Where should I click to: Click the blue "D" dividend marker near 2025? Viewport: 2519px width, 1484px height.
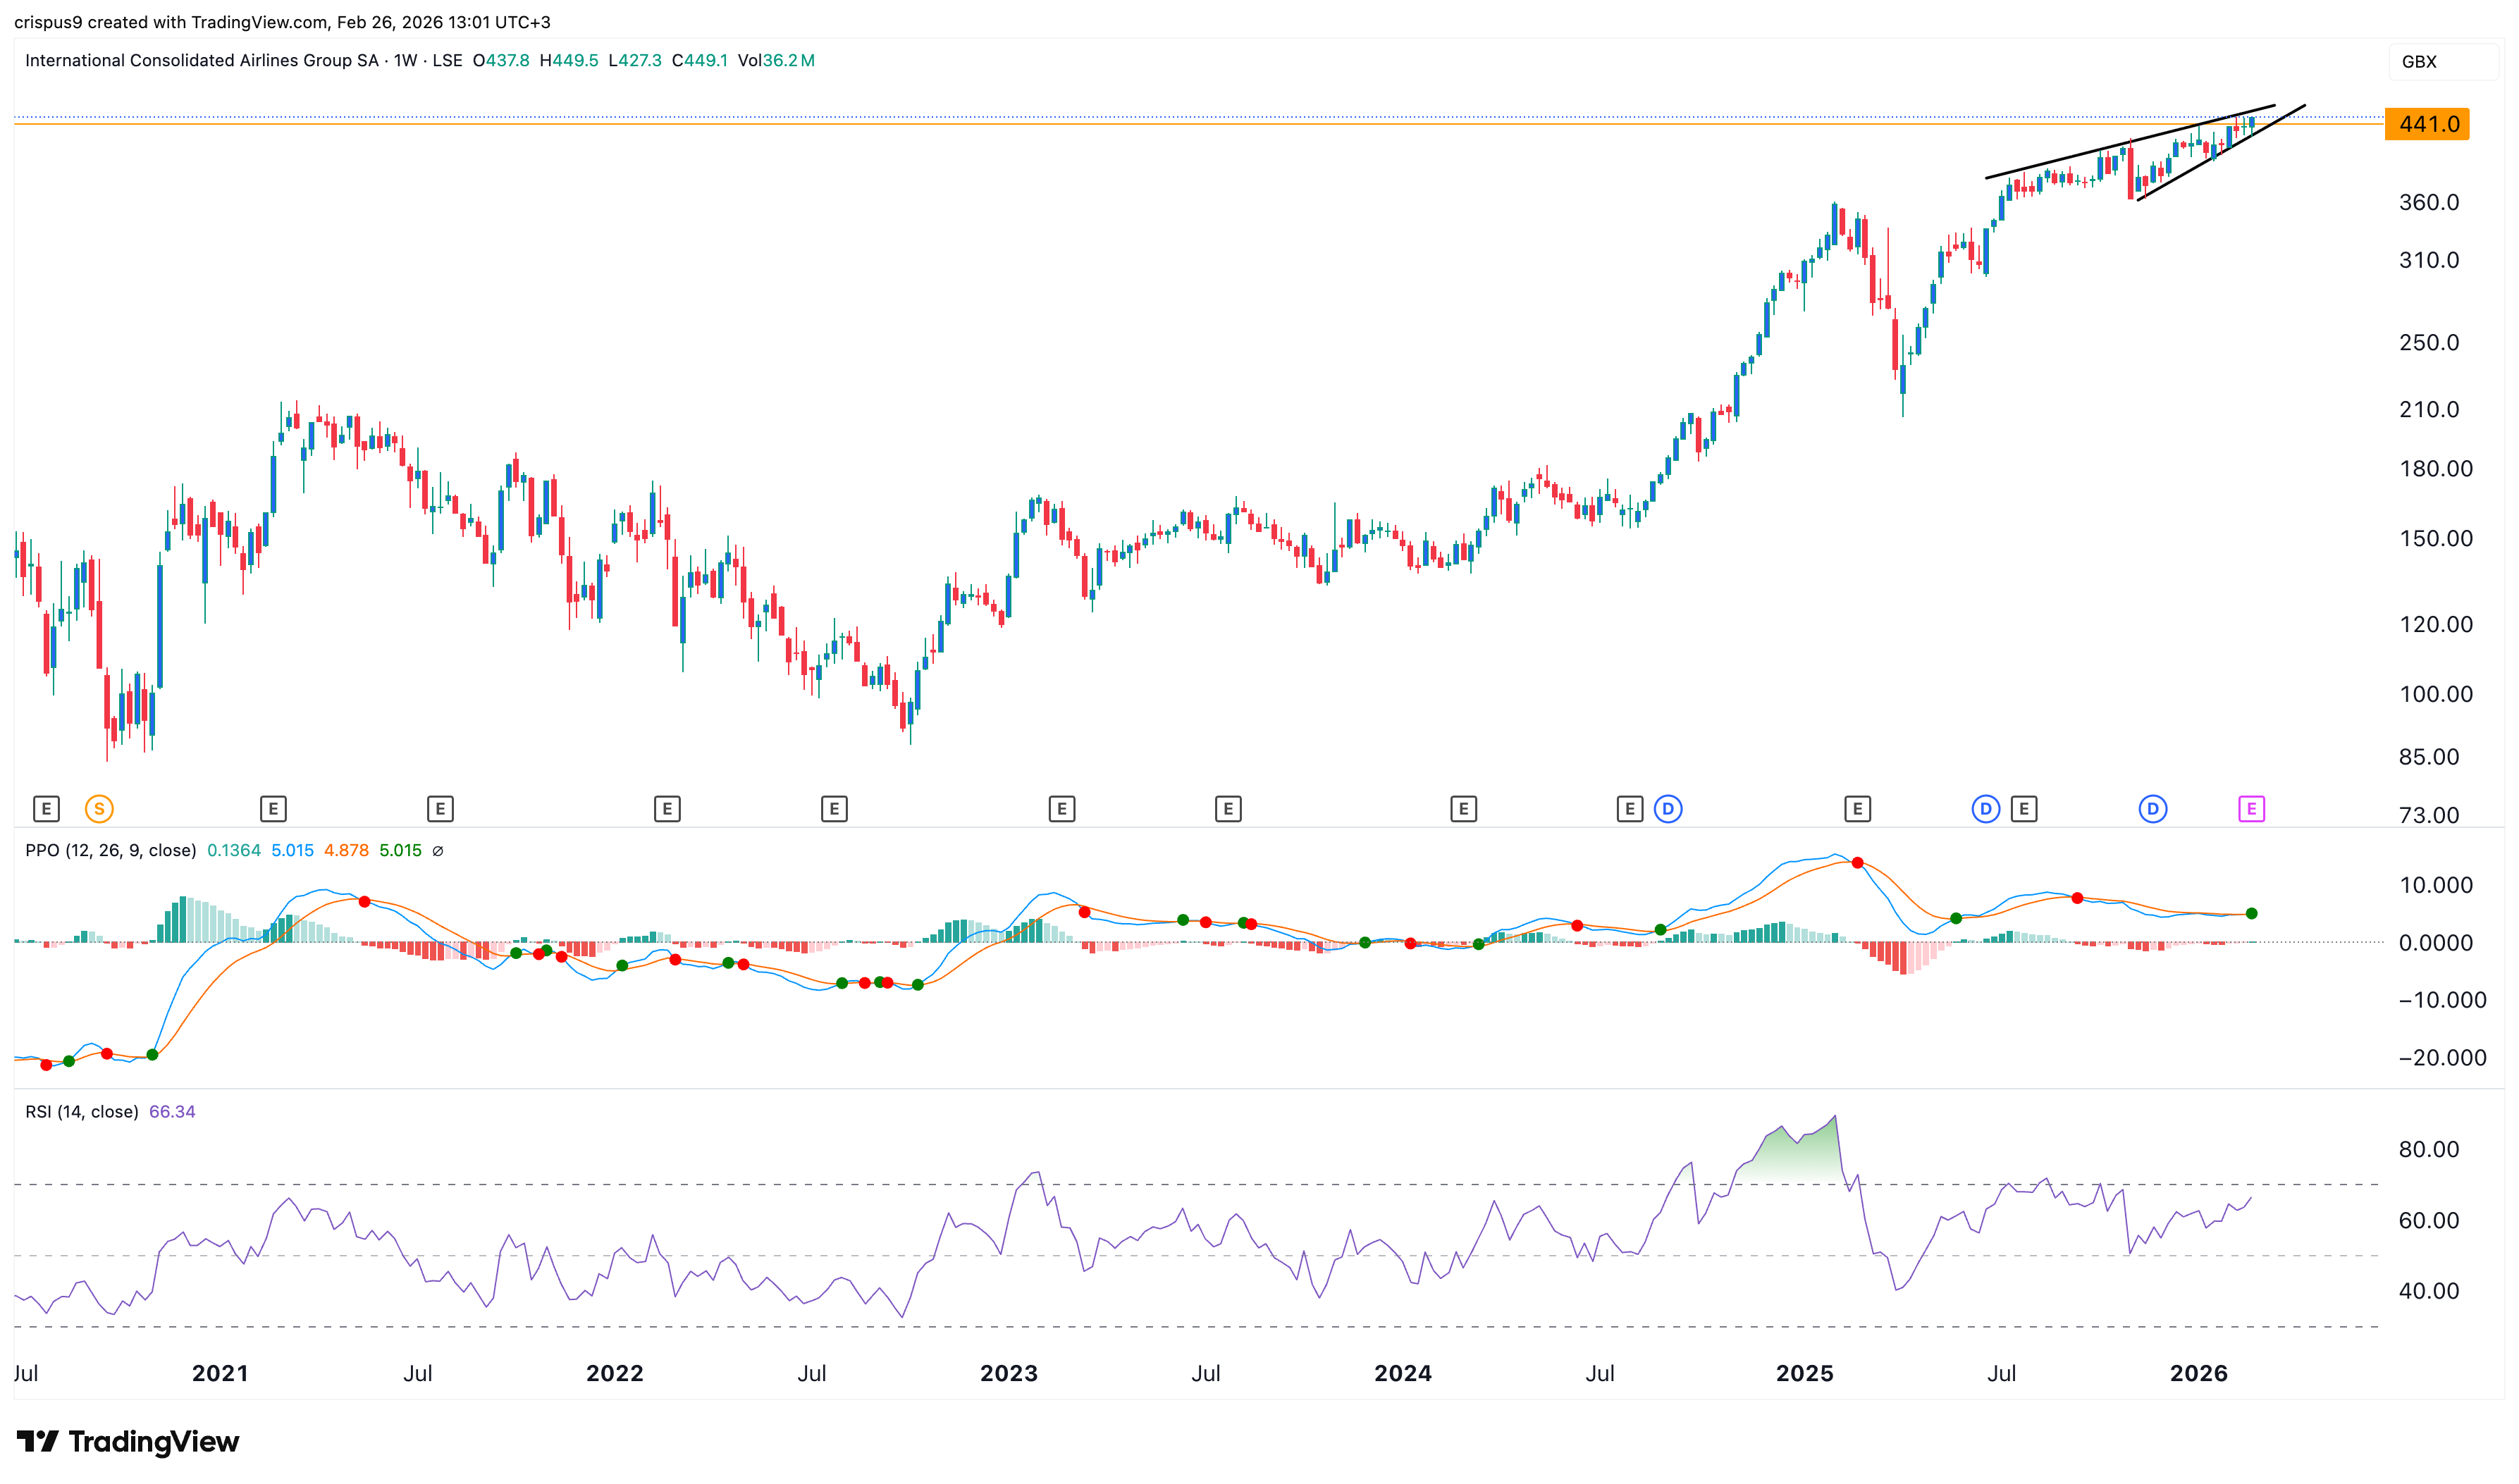click(1985, 810)
